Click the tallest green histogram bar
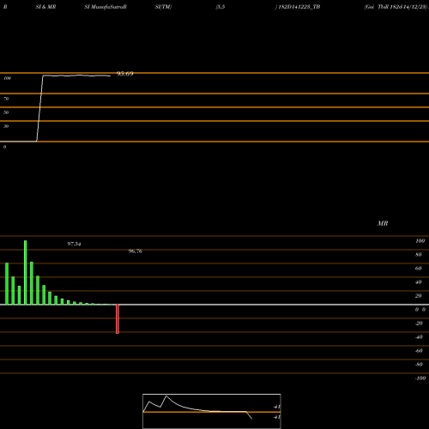This screenshot has height=429, width=429. (x=26, y=273)
